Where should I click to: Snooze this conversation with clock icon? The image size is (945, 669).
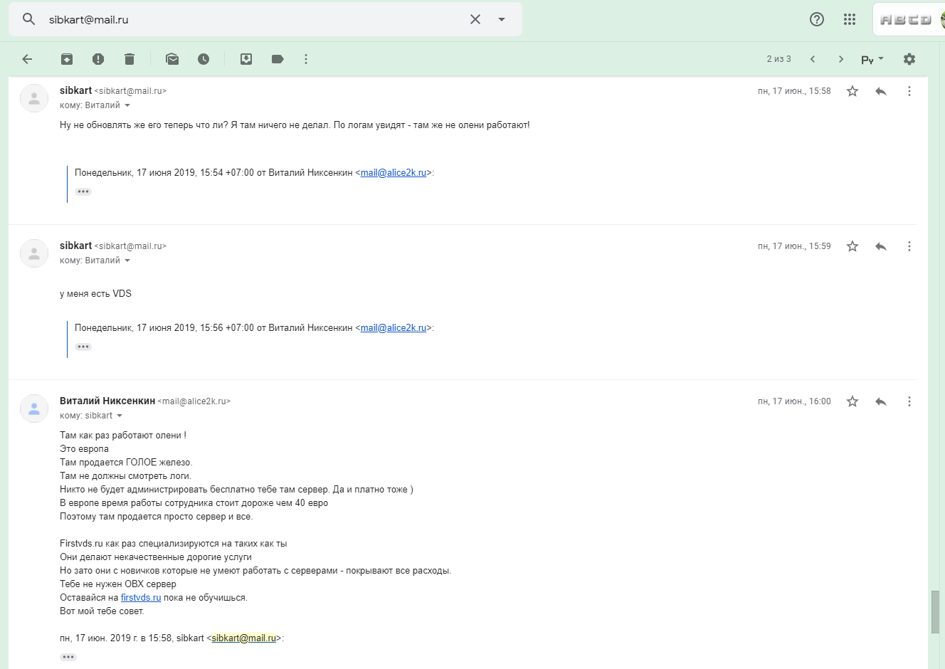pos(204,59)
